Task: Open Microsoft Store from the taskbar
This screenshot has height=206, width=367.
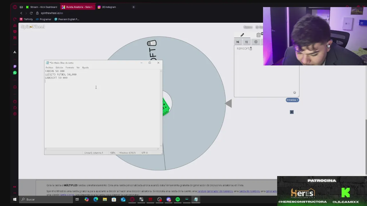Action: click(114, 199)
